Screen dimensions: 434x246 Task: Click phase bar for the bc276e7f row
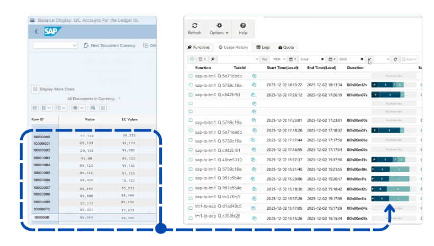(x=390, y=198)
